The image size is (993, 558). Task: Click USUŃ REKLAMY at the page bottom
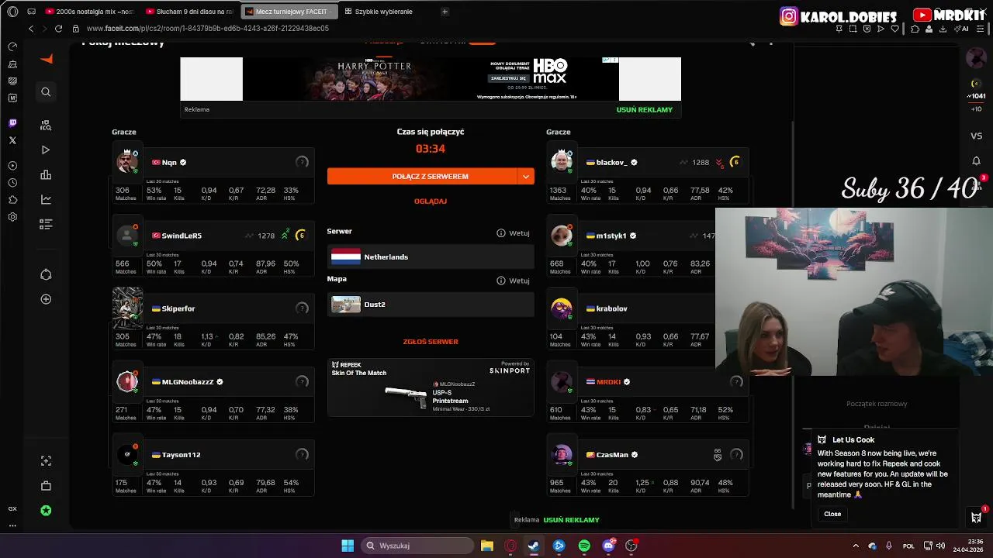click(x=571, y=520)
